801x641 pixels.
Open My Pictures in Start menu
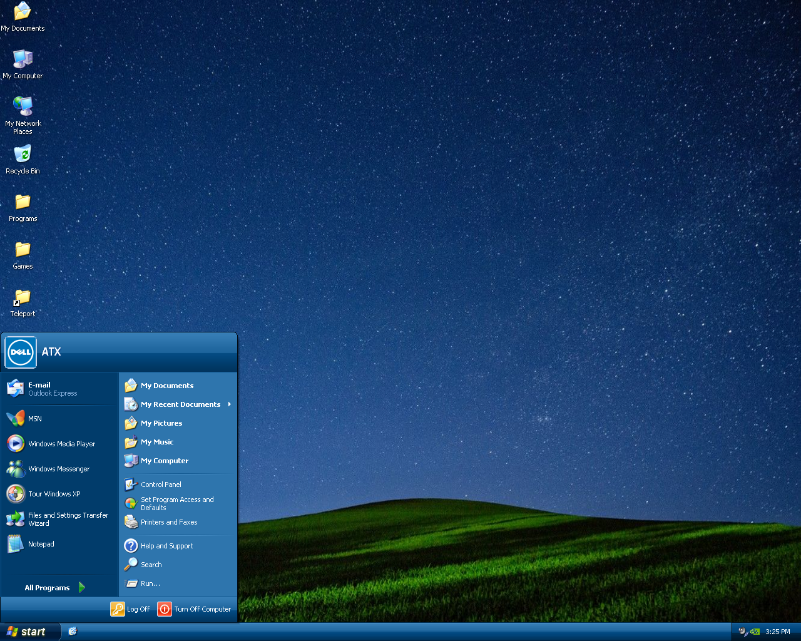tap(178, 423)
